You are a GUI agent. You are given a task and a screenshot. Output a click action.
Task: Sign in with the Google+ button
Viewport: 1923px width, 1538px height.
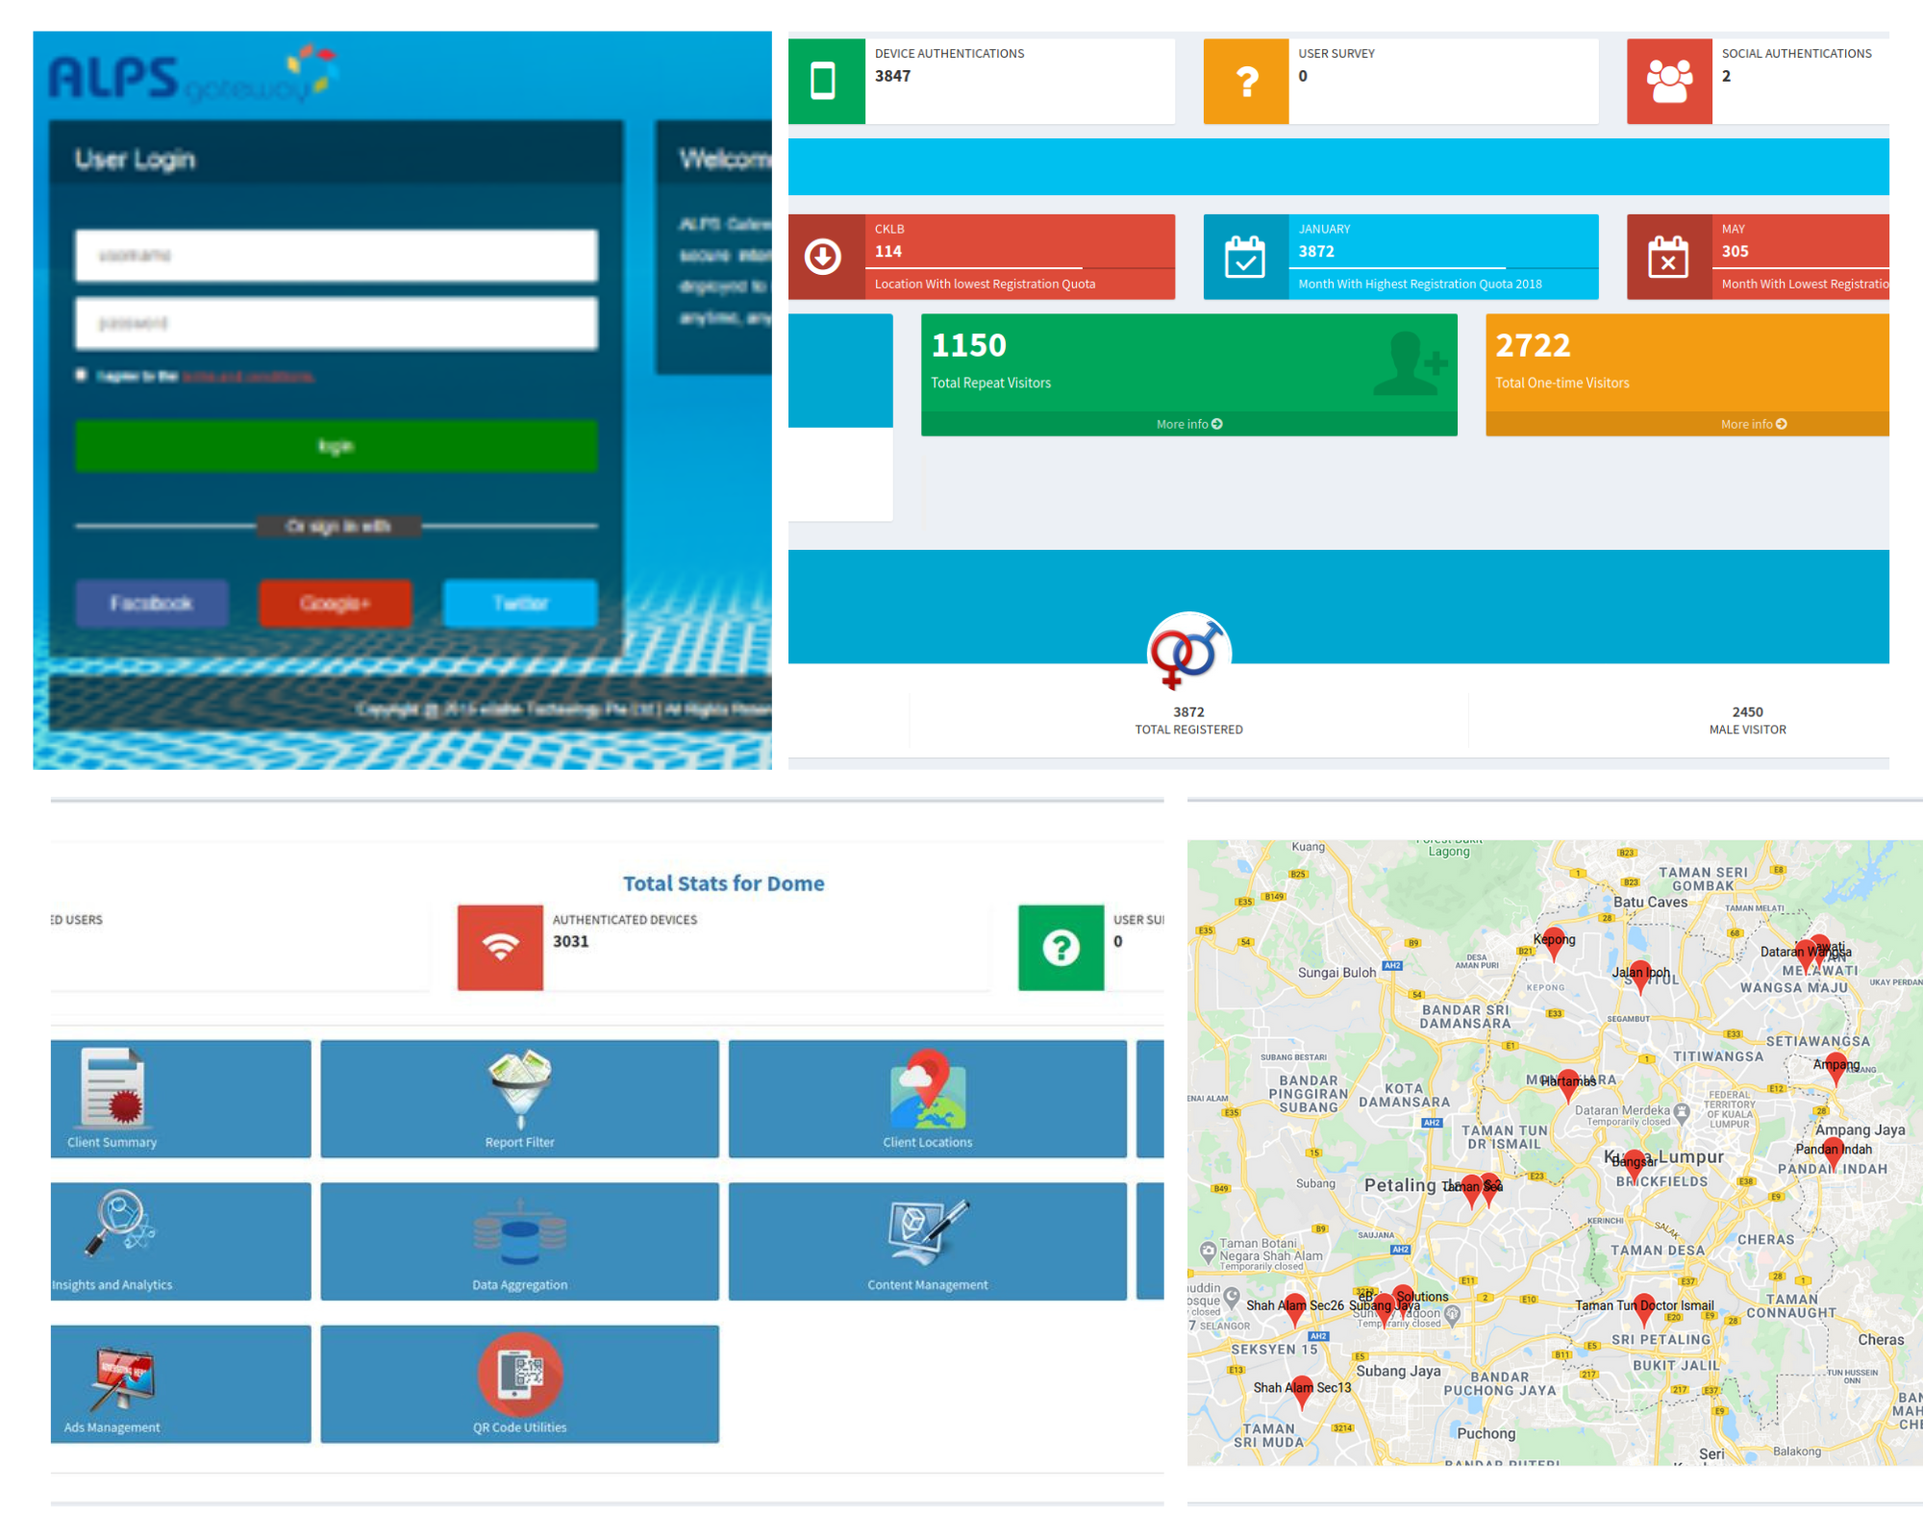click(x=335, y=603)
